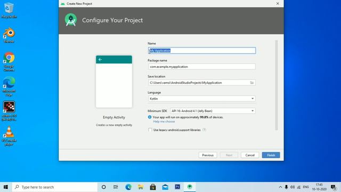Open the notification center icon
The width and height of the screenshot is (341, 192).
(334, 187)
